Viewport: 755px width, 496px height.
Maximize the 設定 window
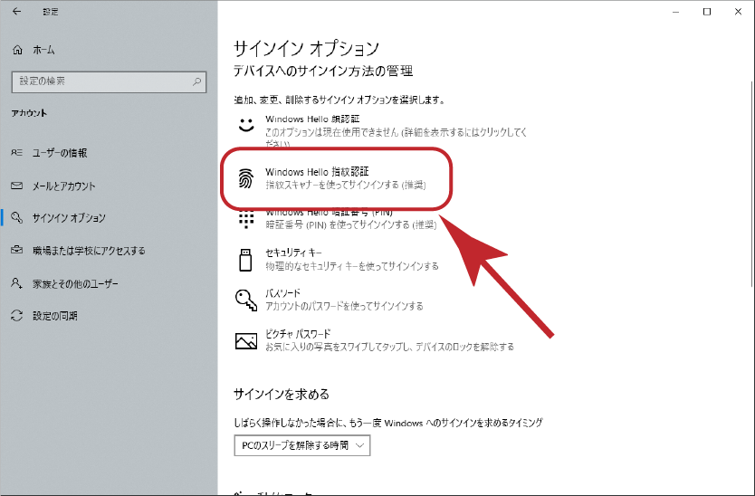point(707,12)
